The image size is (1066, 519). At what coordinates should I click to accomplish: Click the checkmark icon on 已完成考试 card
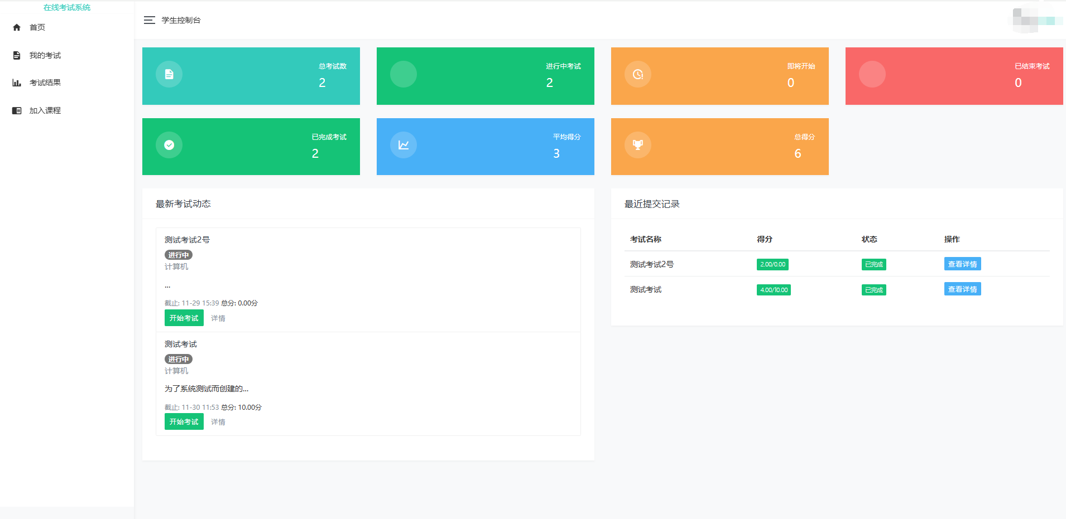point(169,145)
